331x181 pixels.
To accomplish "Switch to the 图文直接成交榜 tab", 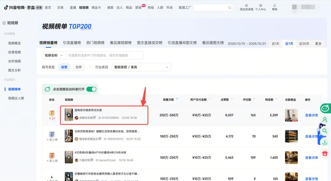I will [150, 43].
